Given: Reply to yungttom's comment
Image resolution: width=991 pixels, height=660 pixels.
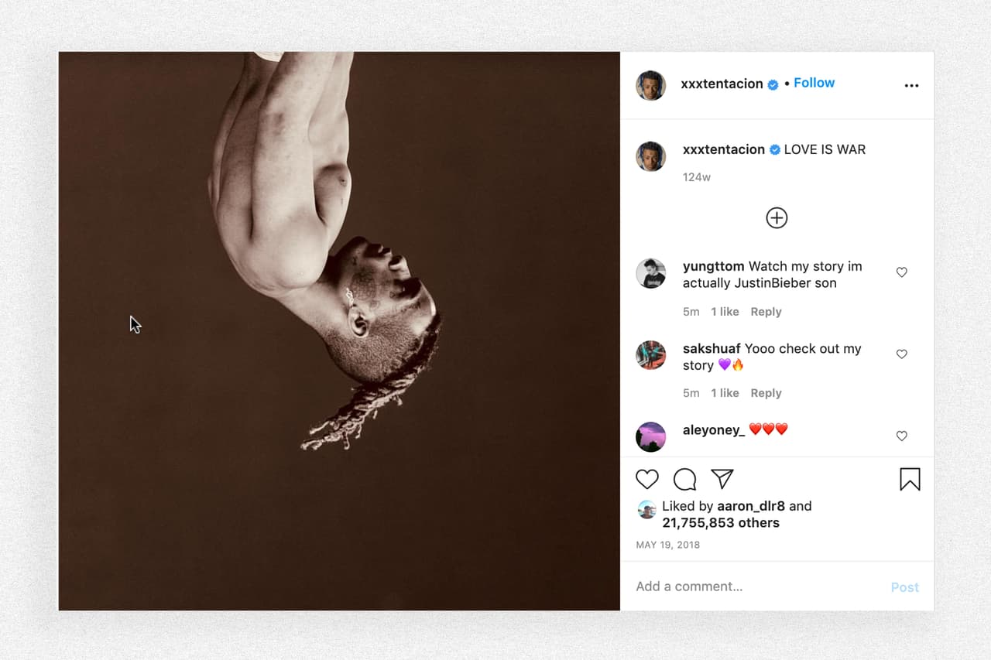Looking at the screenshot, I should point(766,311).
